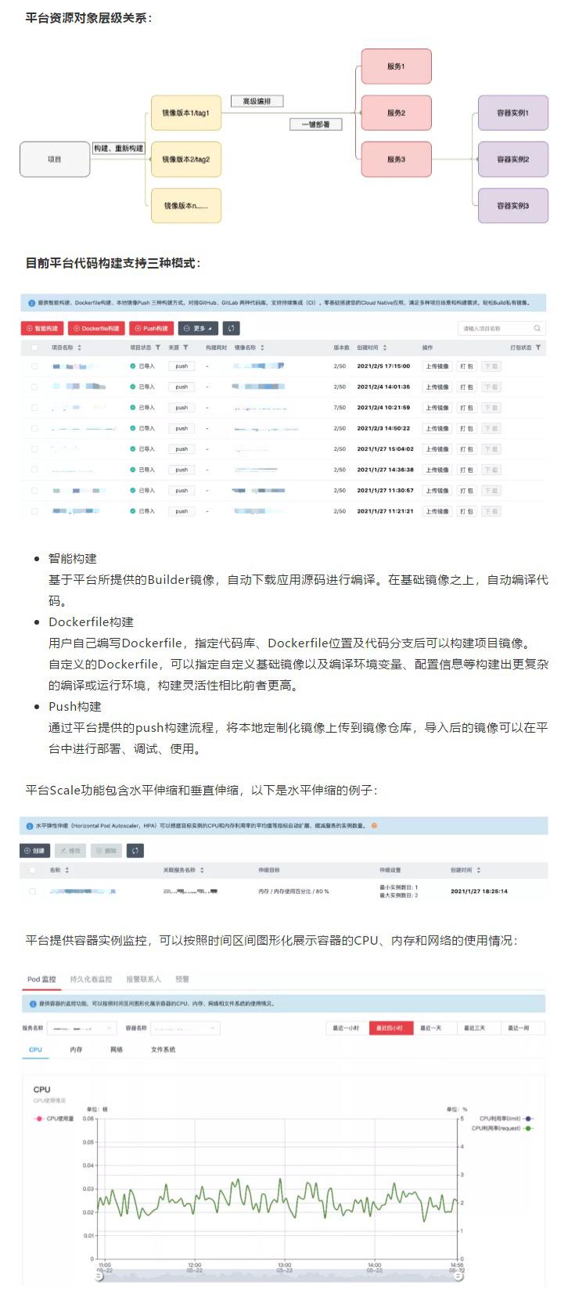Select the 文件系统 metric tab
568x1297 pixels.
coord(164,1050)
